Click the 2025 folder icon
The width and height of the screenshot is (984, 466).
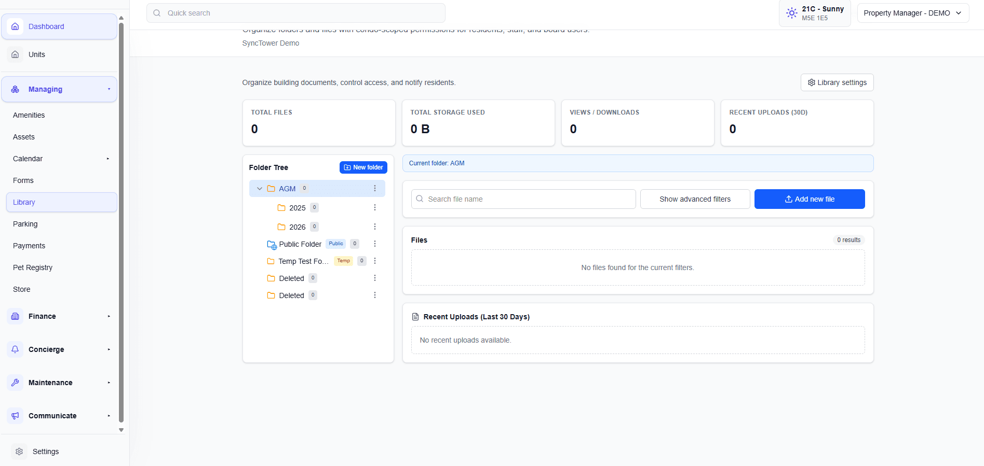(x=281, y=208)
